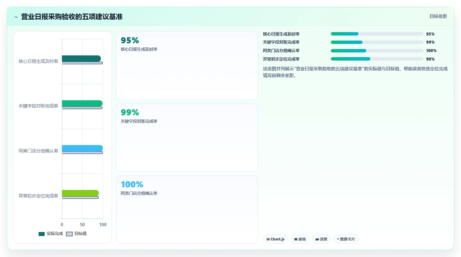Click the 关键字段对账完成率 progress bar
Image resolution: width=461 pixels, height=257 pixels.
(377, 42)
